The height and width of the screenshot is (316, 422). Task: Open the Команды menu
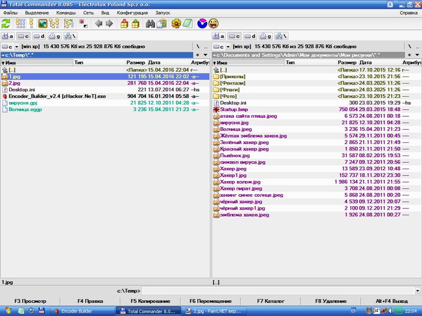pyautogui.click(x=66, y=13)
